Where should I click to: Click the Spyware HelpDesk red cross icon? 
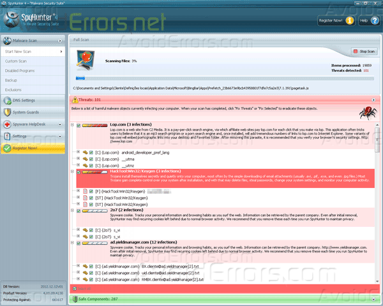tap(7, 124)
